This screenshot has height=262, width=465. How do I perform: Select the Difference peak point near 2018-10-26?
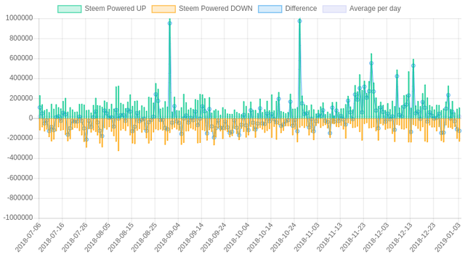[x=299, y=21]
